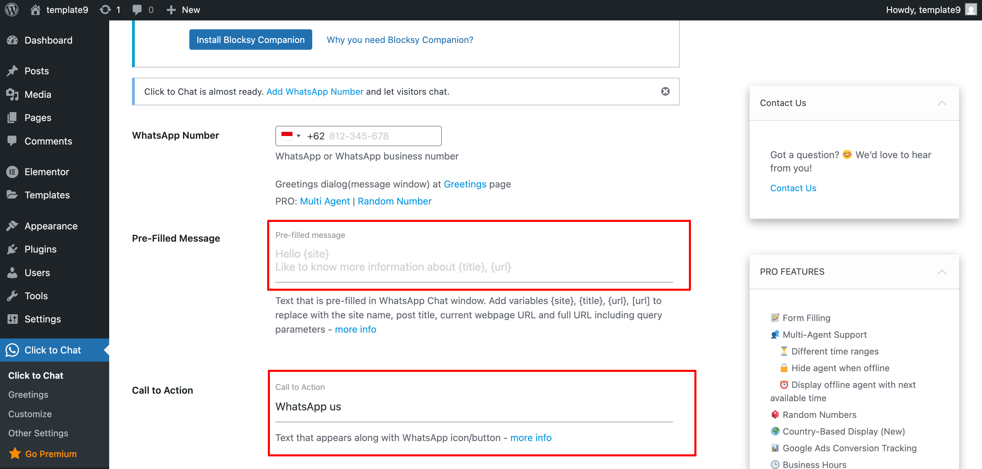Open the Dashboard menu item

coord(48,40)
